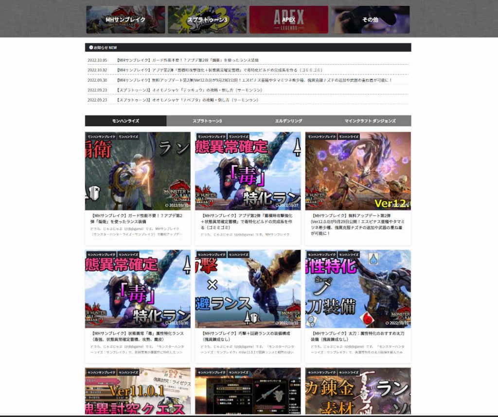
Task: Open the ナベブタ attack guide news entry
Action: click(x=187, y=102)
